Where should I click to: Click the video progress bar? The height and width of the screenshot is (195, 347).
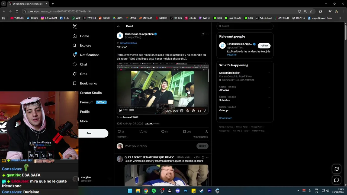coord(163,106)
